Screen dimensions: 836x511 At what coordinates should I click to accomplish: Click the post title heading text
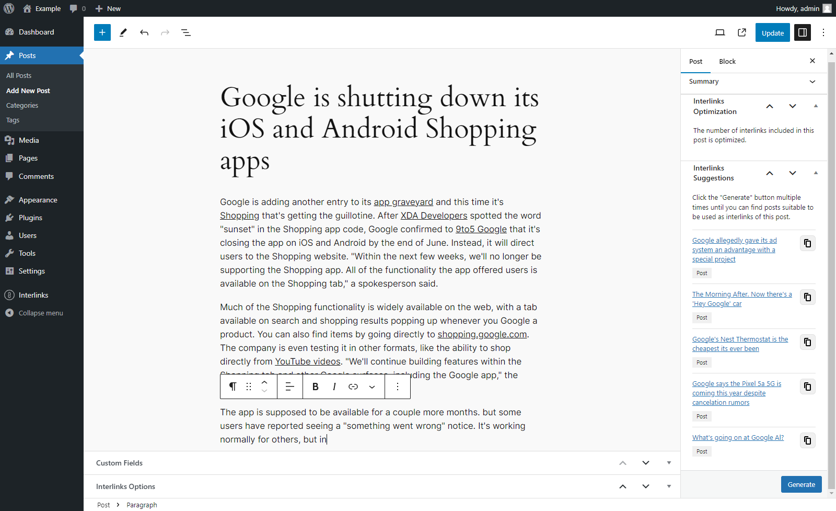point(379,129)
